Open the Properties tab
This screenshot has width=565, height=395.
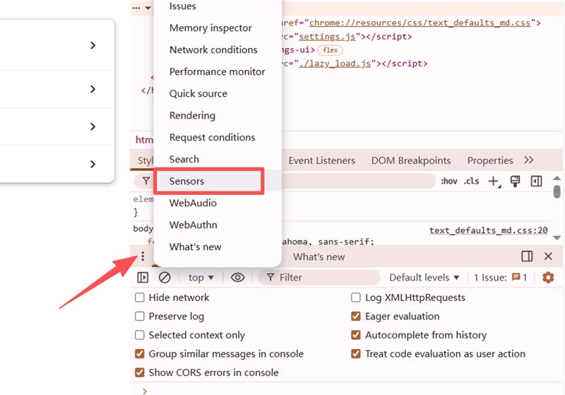tap(490, 160)
